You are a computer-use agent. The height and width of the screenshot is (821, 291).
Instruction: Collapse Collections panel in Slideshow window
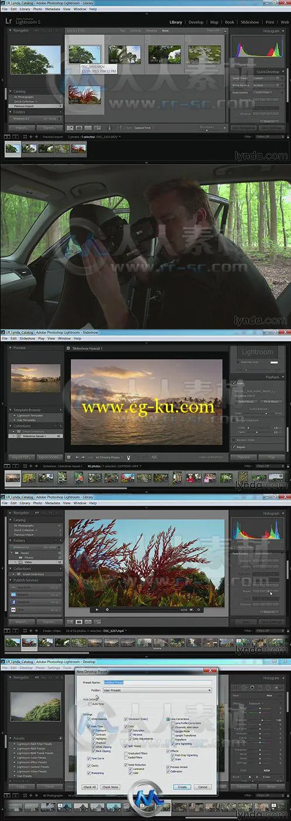point(10,426)
